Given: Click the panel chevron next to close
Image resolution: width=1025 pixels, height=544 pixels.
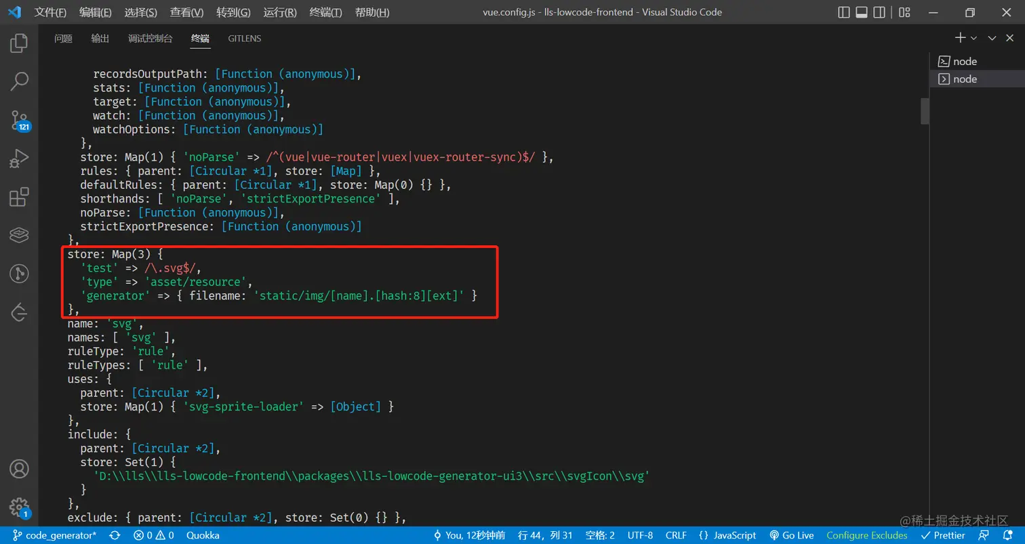Looking at the screenshot, I should point(992,38).
